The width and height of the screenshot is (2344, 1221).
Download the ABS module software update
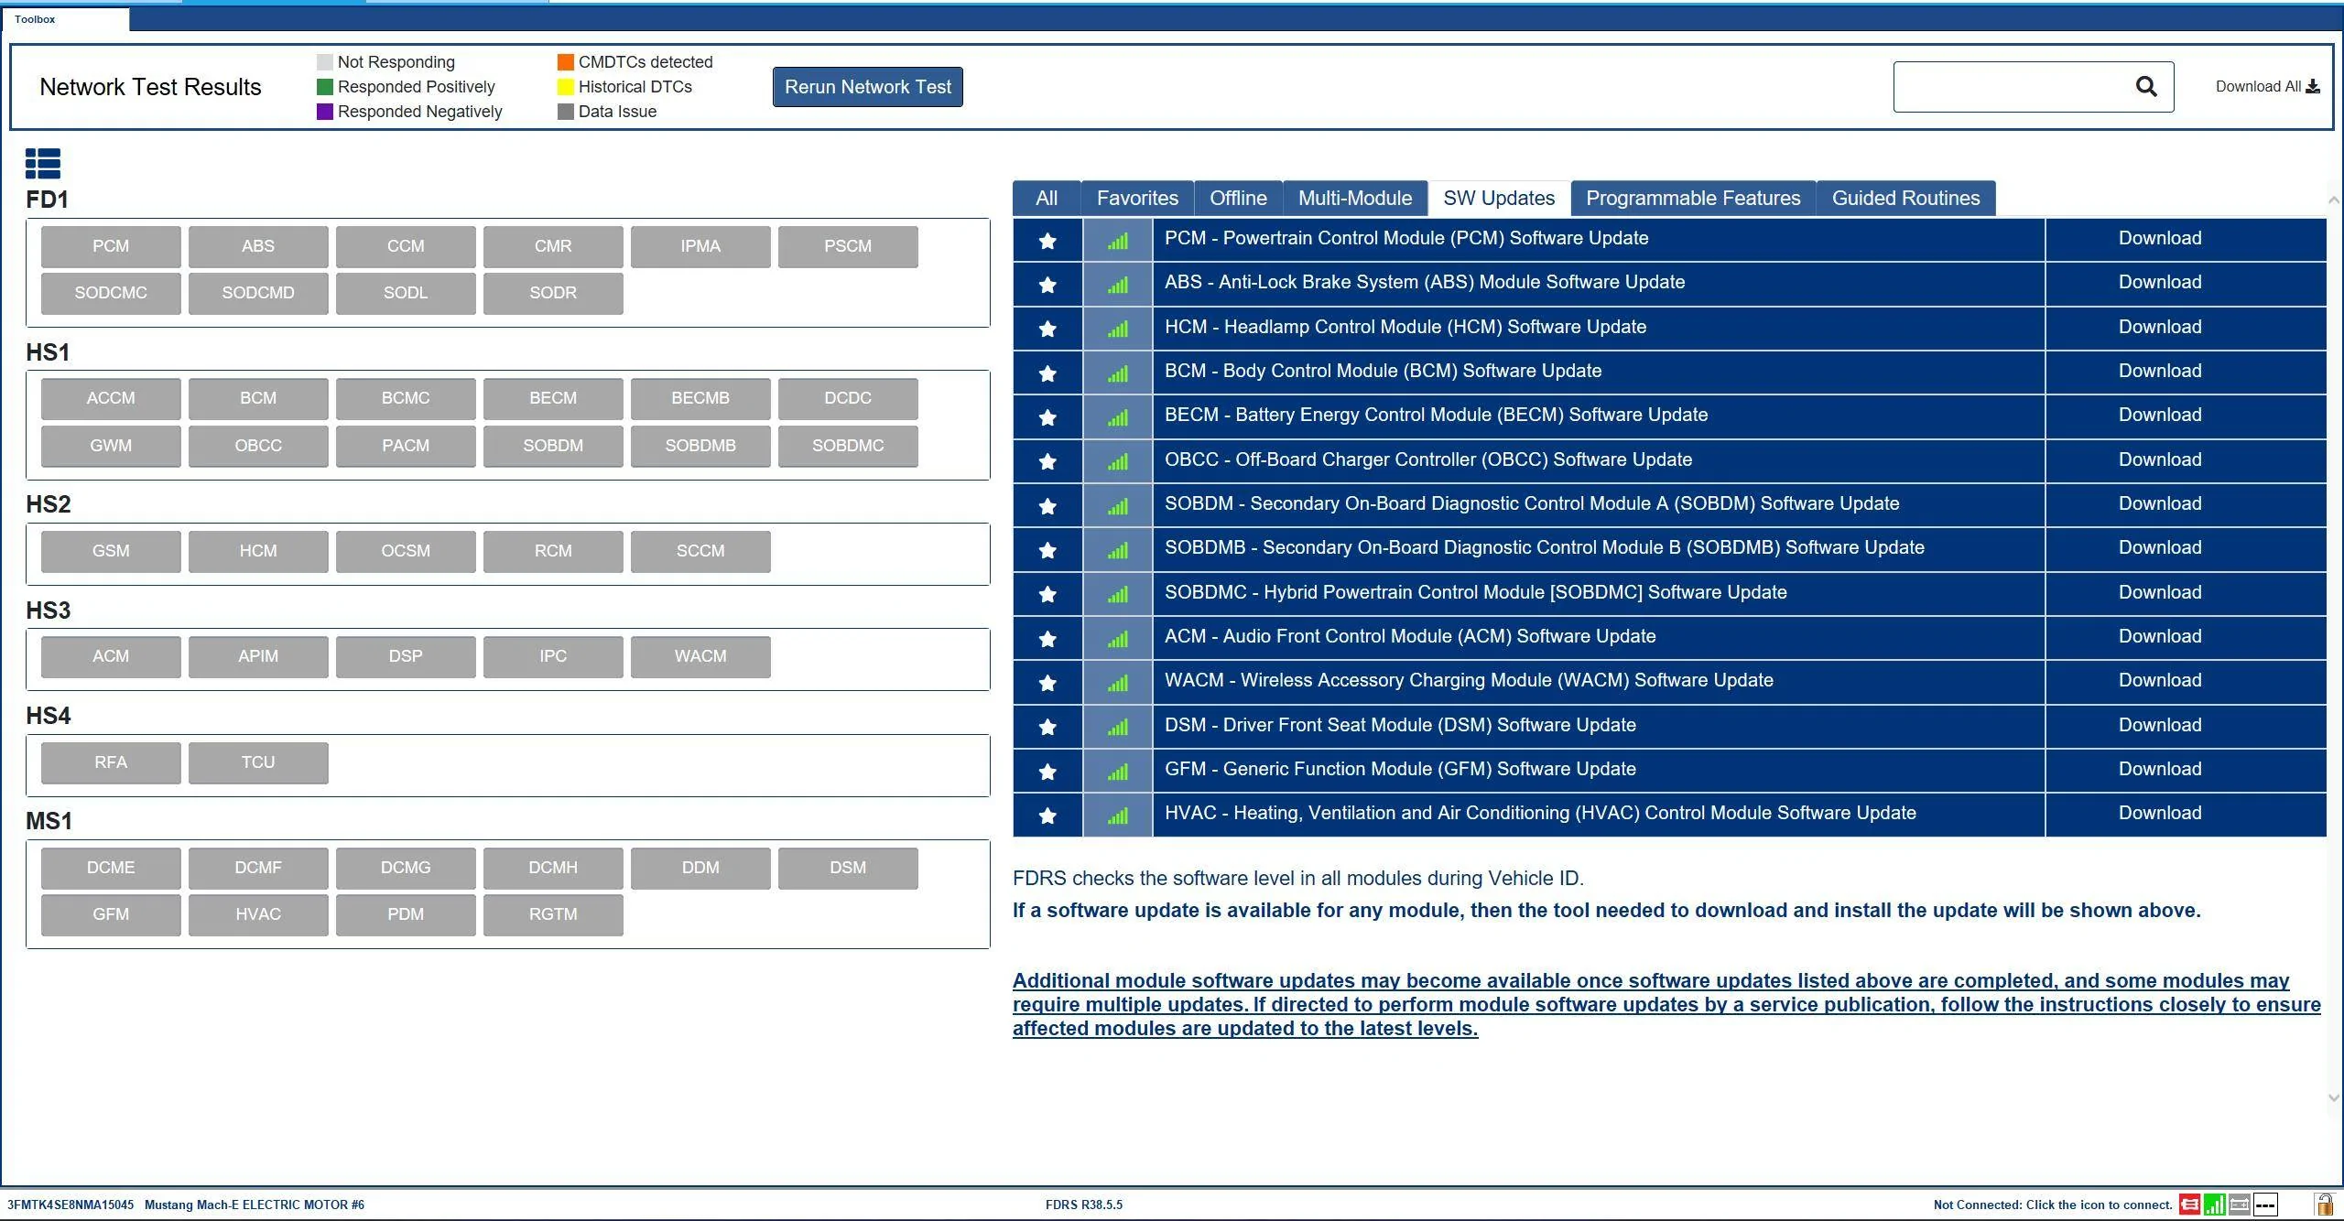2160,282
